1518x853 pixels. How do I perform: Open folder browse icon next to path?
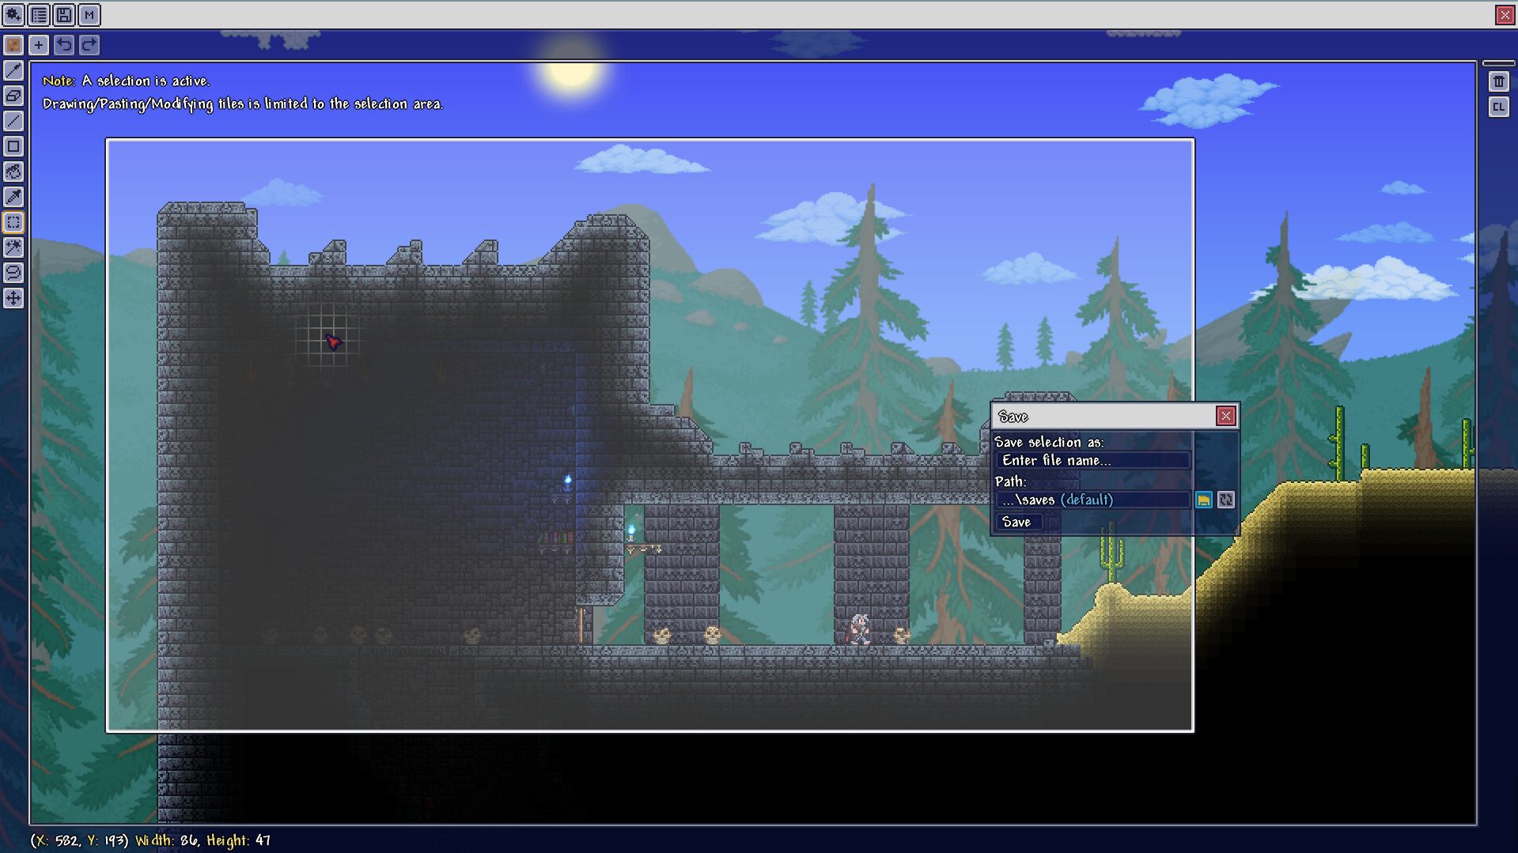point(1203,500)
